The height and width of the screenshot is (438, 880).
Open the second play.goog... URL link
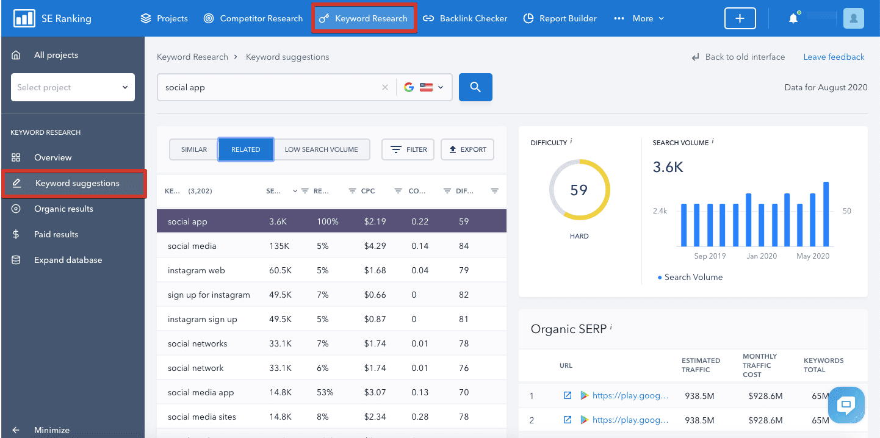click(630, 420)
